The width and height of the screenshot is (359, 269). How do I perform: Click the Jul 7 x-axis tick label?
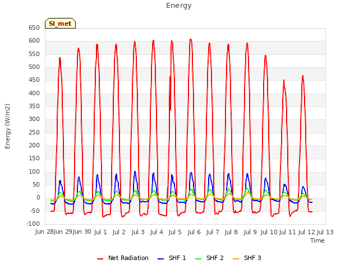pyautogui.click(x=213, y=232)
